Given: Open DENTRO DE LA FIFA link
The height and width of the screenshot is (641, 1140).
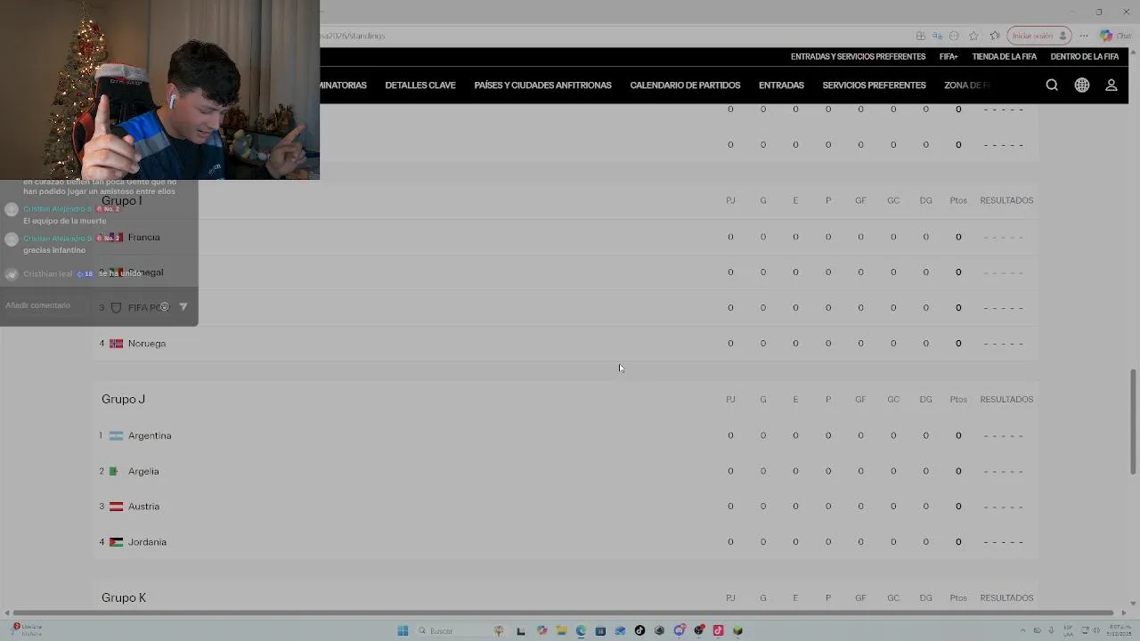Looking at the screenshot, I should (x=1084, y=56).
